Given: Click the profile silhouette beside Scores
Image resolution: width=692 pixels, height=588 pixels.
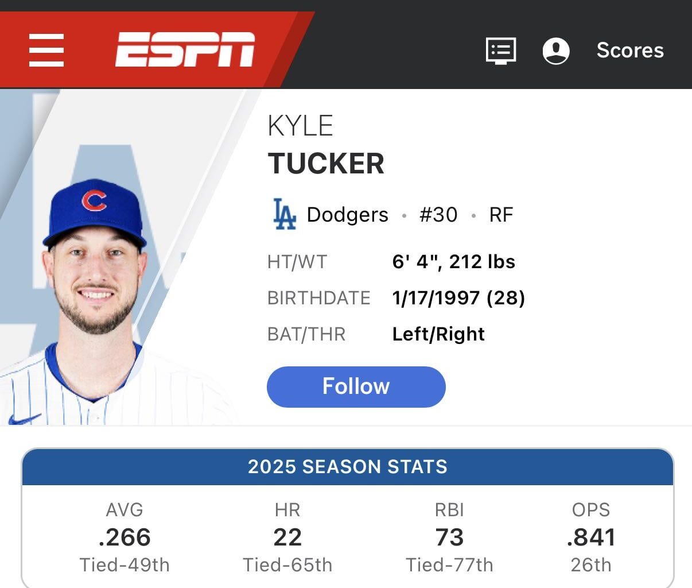Looking at the screenshot, I should pyautogui.click(x=555, y=50).
